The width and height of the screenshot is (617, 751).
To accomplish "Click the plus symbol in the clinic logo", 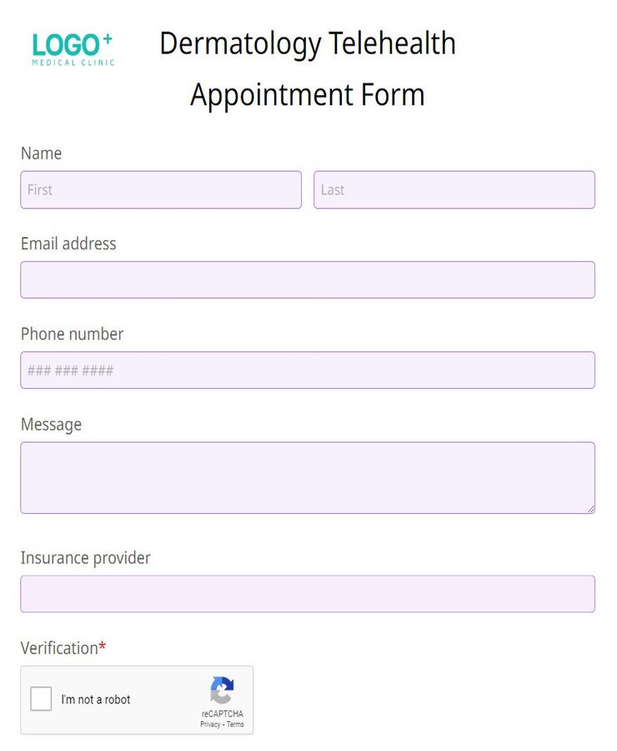I will point(109,37).
